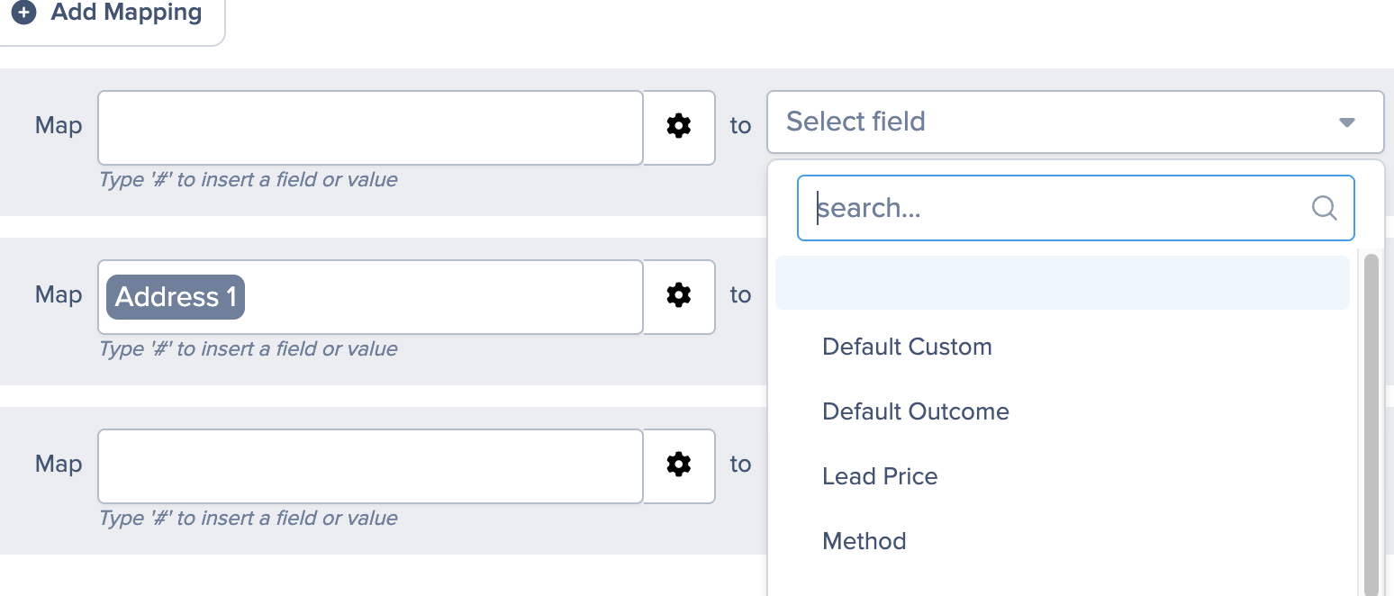The width and height of the screenshot is (1394, 596).
Task: Focus the empty Map input in the last row
Action: click(x=370, y=465)
